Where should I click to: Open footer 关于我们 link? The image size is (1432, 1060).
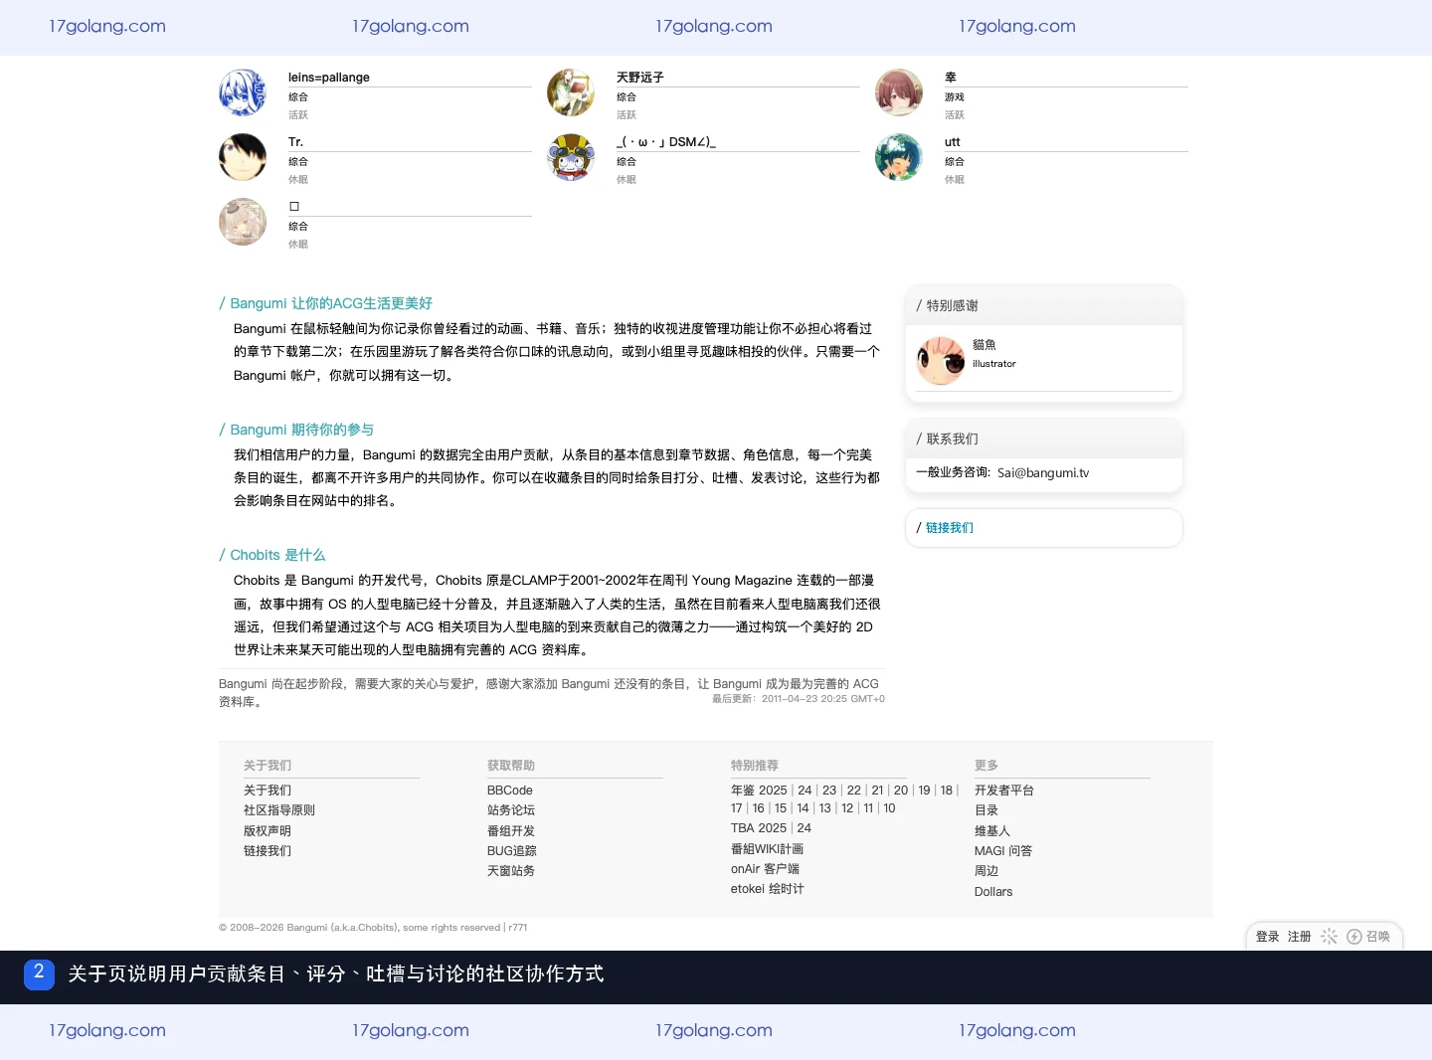pyautogui.click(x=268, y=791)
